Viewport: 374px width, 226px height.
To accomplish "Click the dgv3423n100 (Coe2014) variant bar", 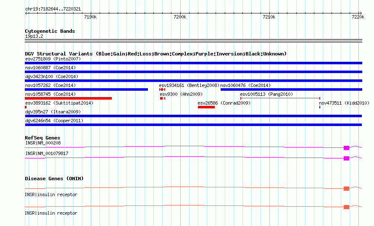I will 193,81.
